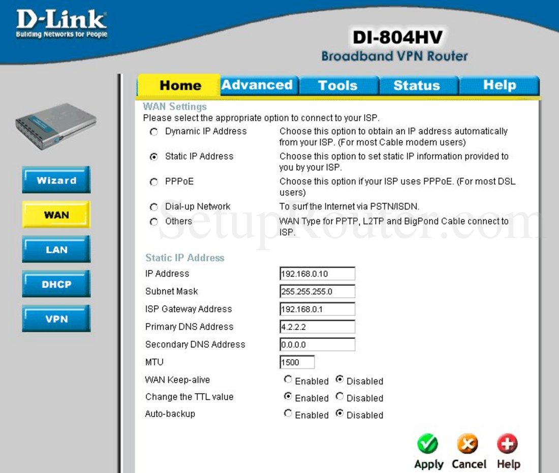This screenshot has width=559, height=473.
Task: Go to the LAN settings page
Action: pos(56,249)
